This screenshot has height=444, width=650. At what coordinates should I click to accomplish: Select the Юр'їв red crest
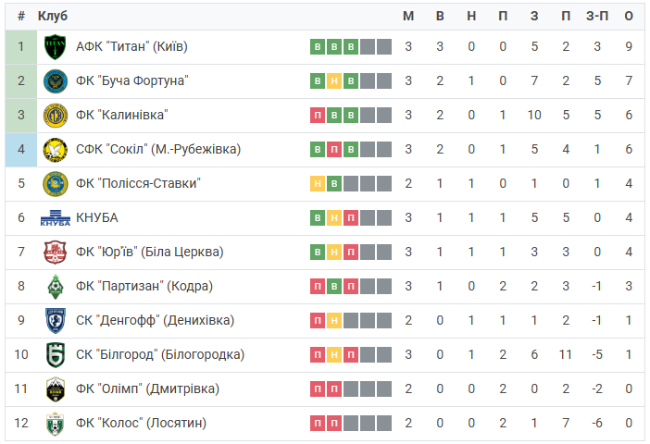56,253
